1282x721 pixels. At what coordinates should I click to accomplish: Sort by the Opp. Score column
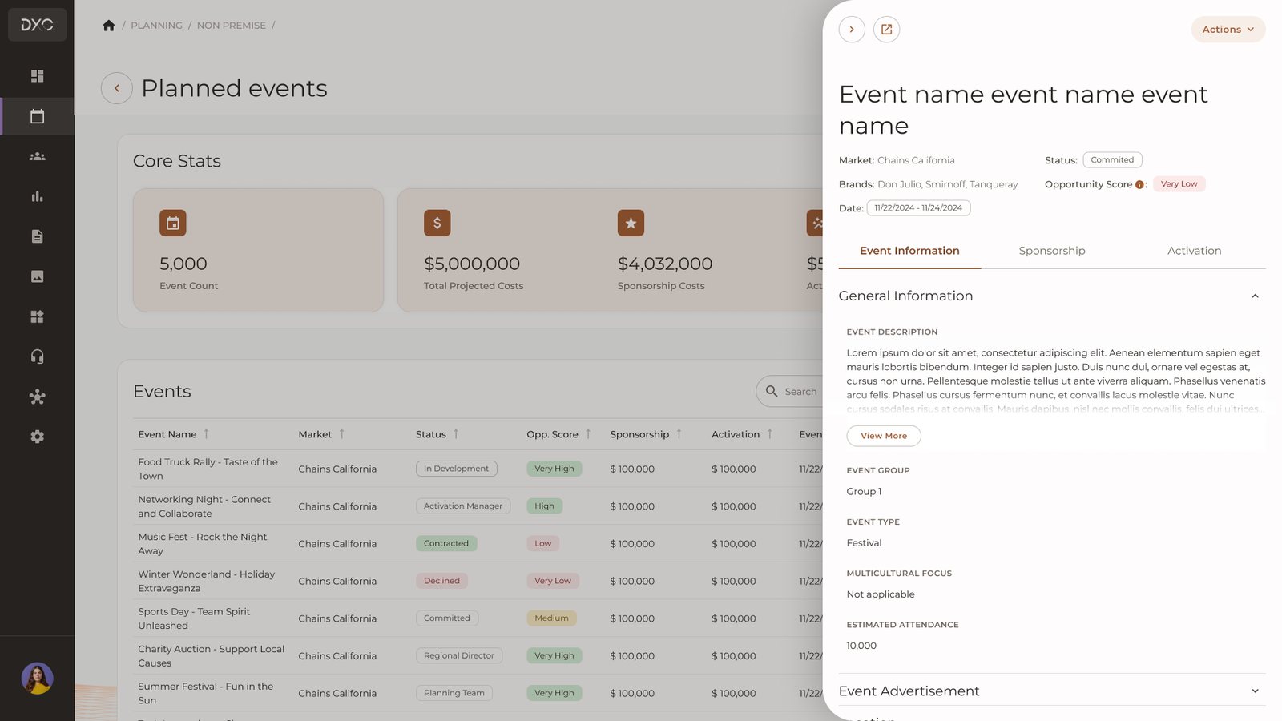pyautogui.click(x=588, y=433)
